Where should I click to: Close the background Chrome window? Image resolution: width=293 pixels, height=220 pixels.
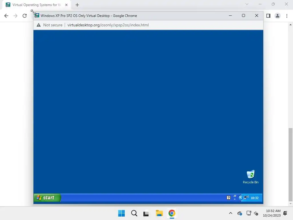pos(286,4)
